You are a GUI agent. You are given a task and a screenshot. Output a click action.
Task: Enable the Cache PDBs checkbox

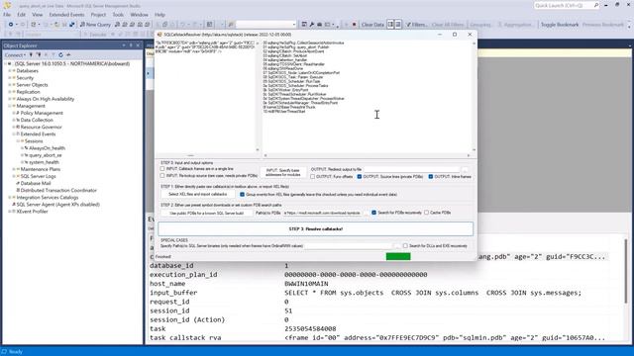pos(427,213)
